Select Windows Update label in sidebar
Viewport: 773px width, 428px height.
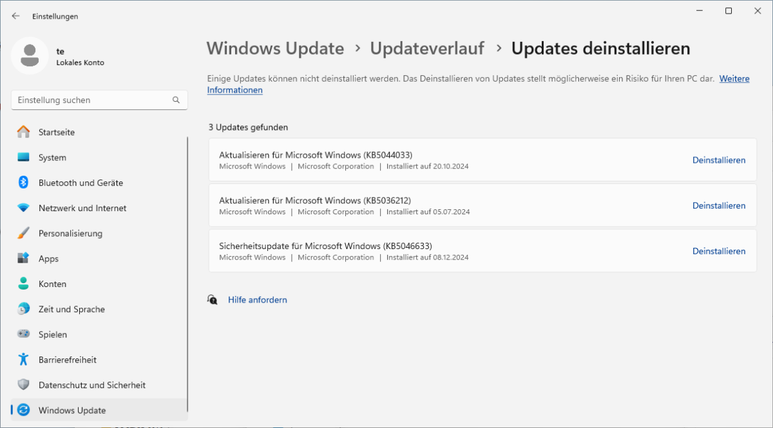tap(72, 411)
